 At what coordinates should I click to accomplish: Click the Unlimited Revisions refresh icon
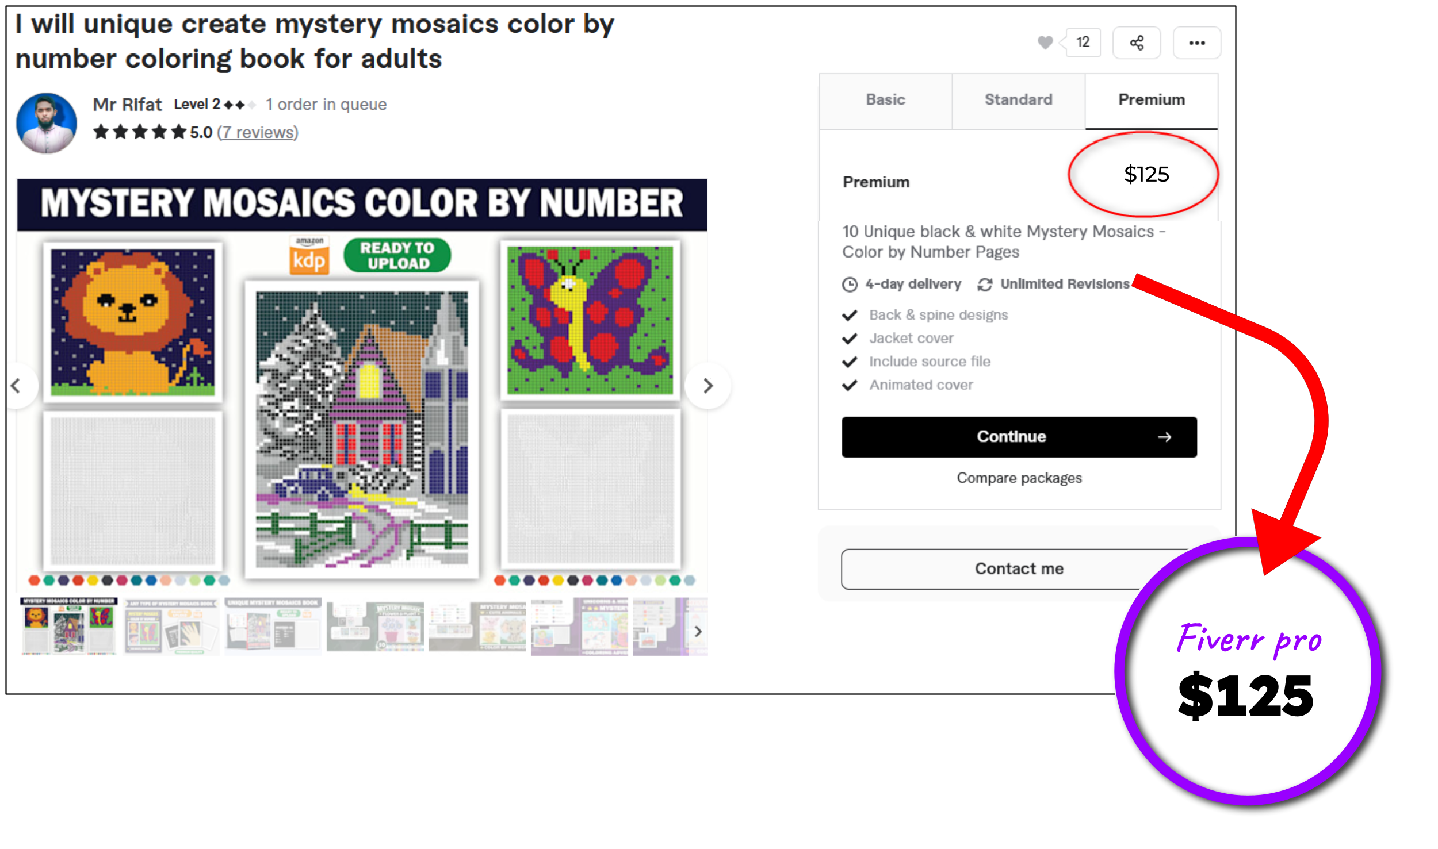pos(985,285)
